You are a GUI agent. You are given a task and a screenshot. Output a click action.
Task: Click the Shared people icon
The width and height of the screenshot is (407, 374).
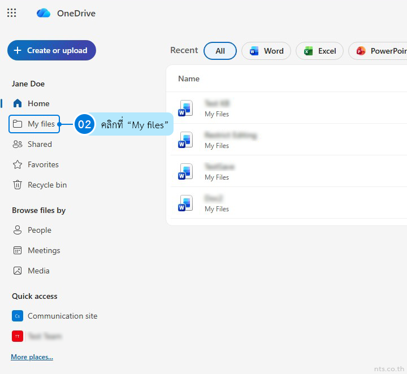[x=18, y=144]
